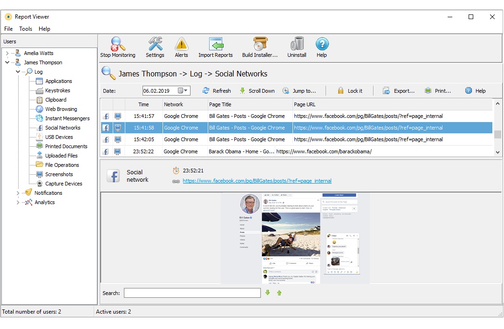The width and height of the screenshot is (504, 329).
Task: Select File Operations in the tree
Action: tap(61, 165)
